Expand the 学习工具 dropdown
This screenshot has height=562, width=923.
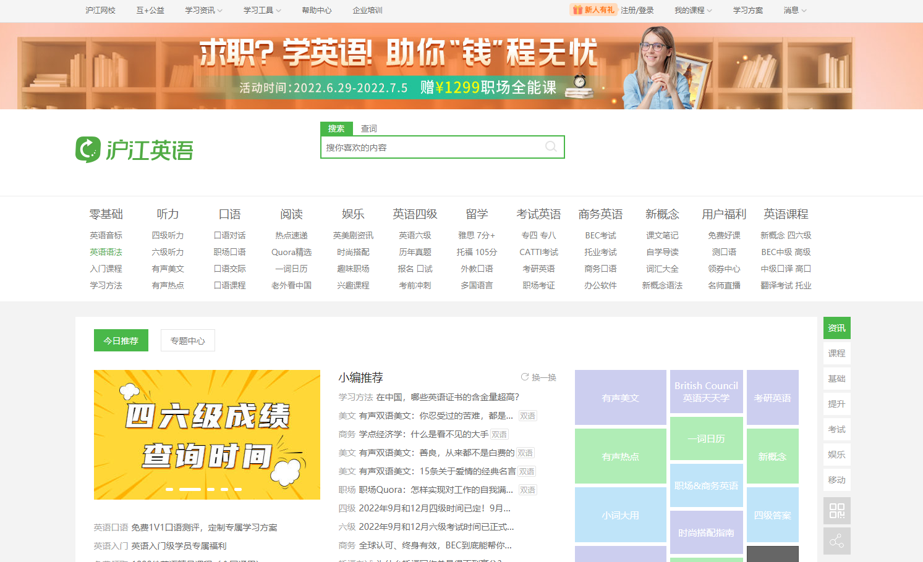tap(262, 10)
